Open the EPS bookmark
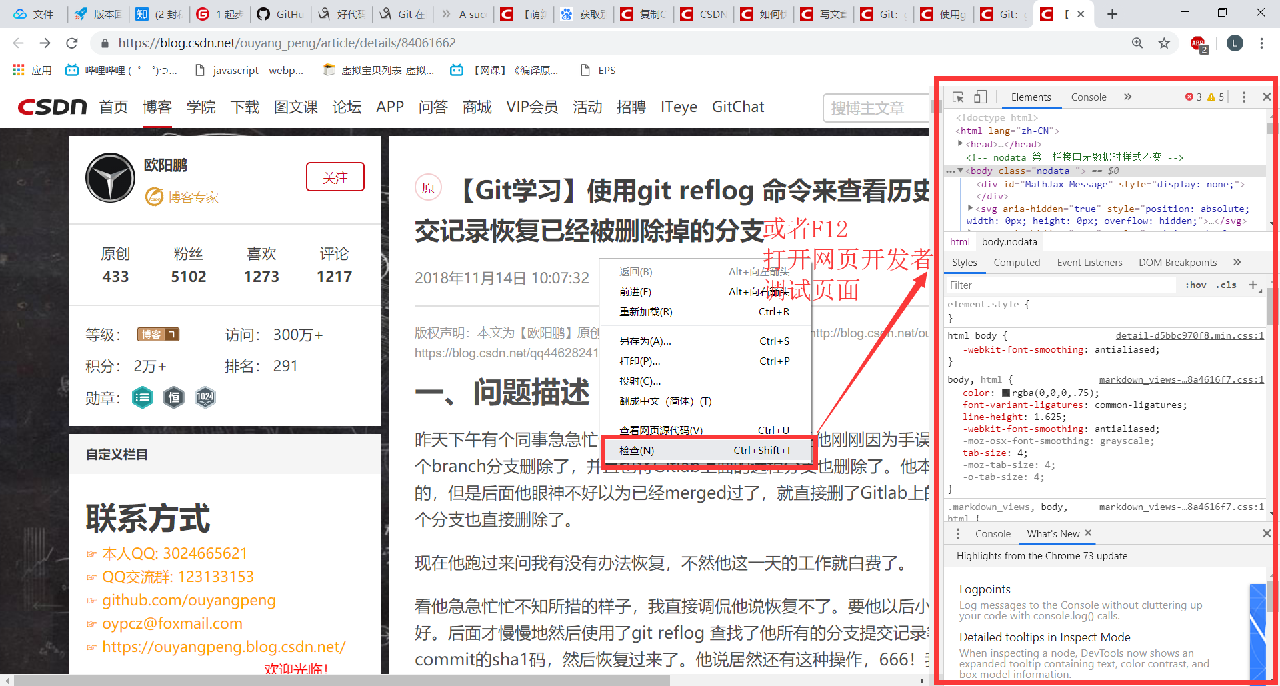Viewport: 1280px width, 686px height. point(599,70)
